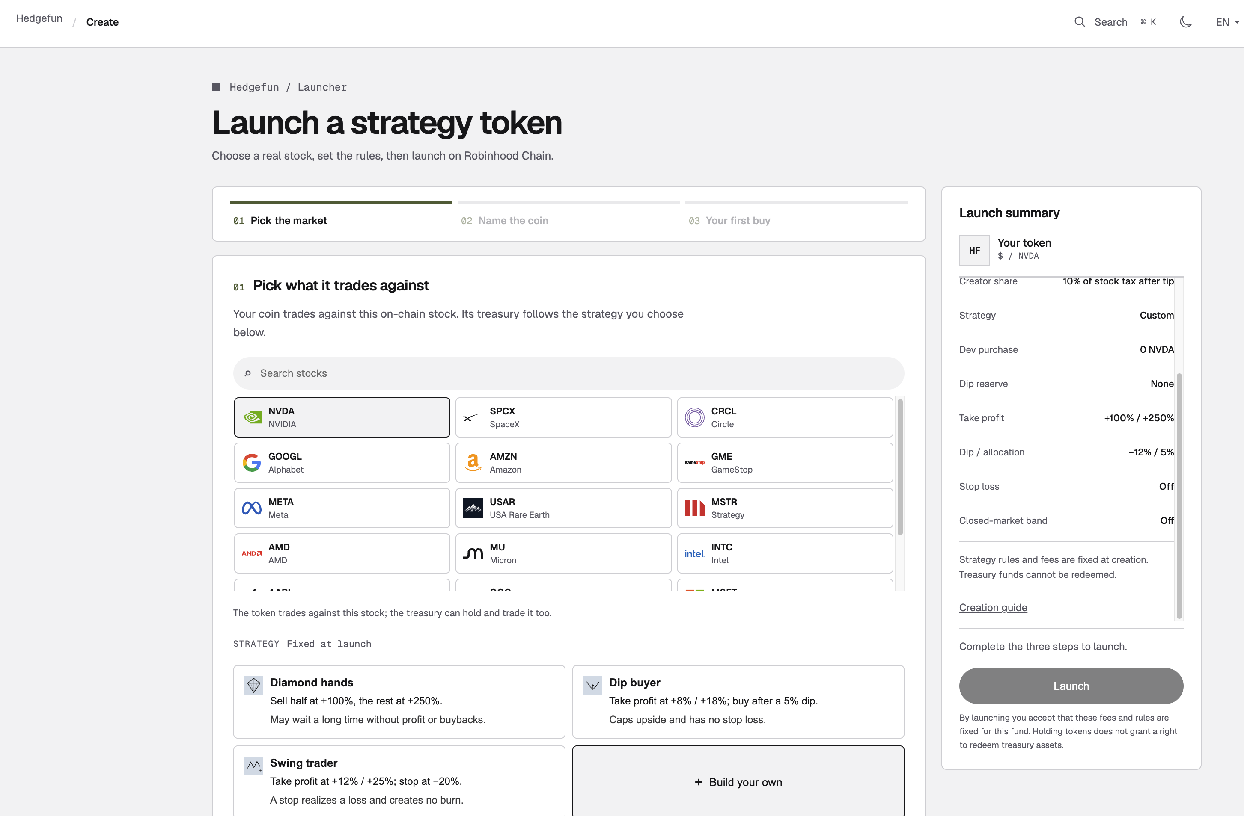Viewport: 1244px width, 816px height.
Task: Select the Diamond hands strategy
Action: [399, 702]
